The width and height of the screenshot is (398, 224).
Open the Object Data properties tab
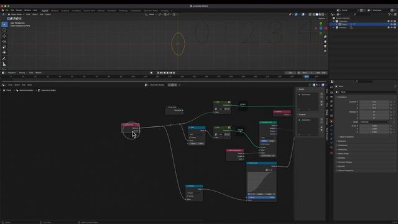pyautogui.click(x=331, y=143)
